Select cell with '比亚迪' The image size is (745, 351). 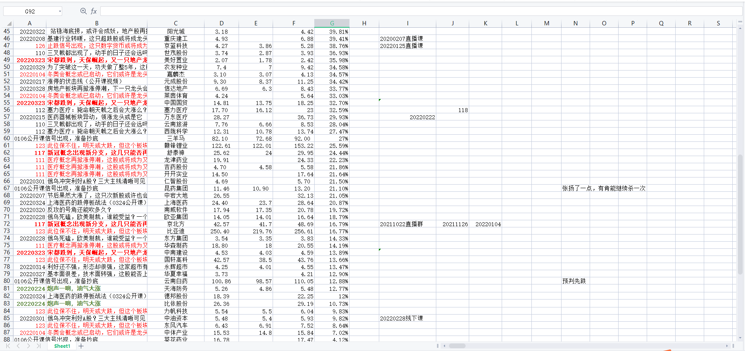176,231
